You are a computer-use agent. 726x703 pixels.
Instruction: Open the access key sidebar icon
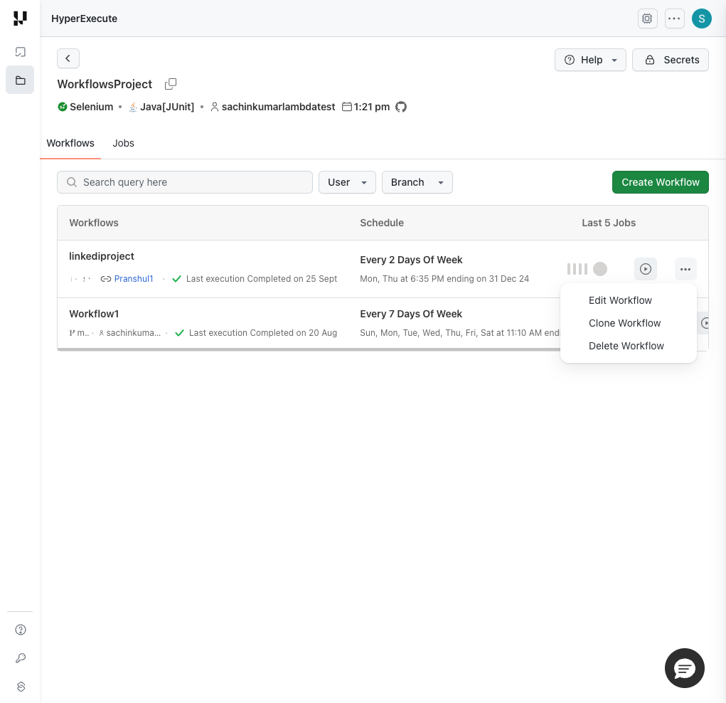coord(21,658)
